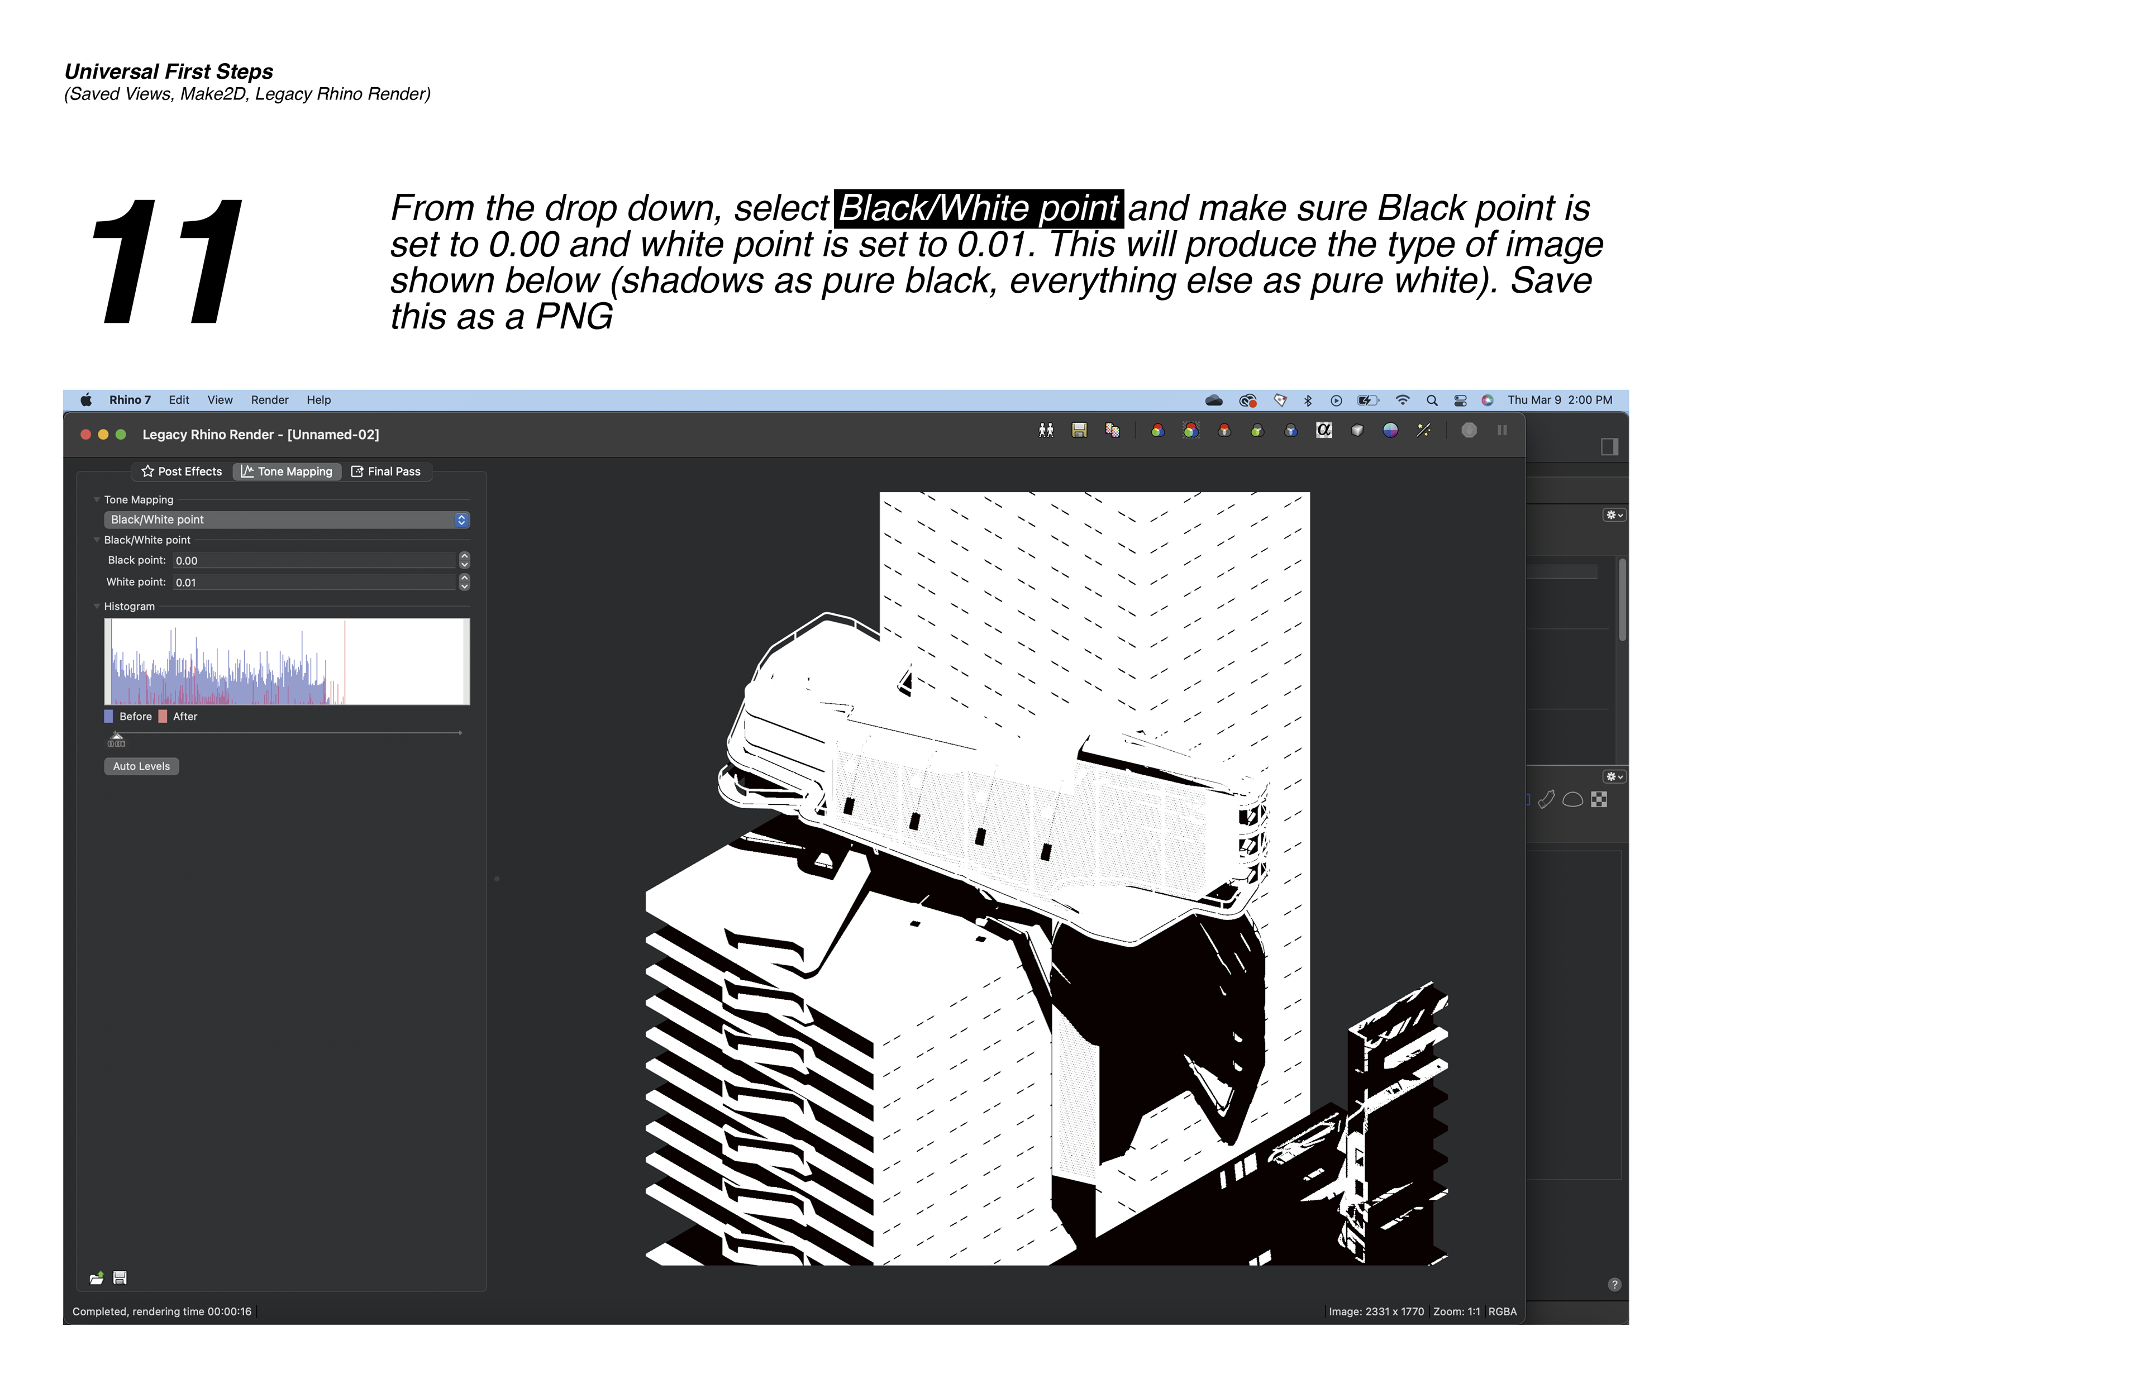The image size is (2145, 1388).
Task: Click the pause render button
Action: [x=1501, y=431]
